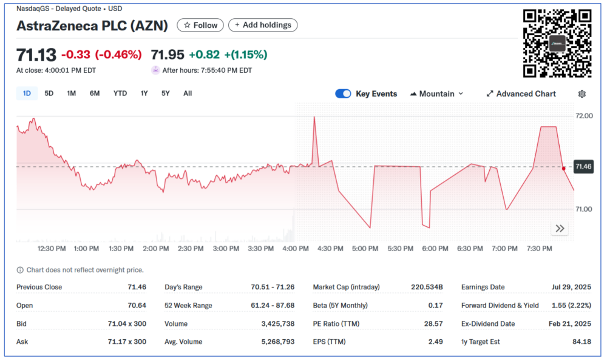Click the NasdaqGS Delayed Quote text

click(69, 8)
